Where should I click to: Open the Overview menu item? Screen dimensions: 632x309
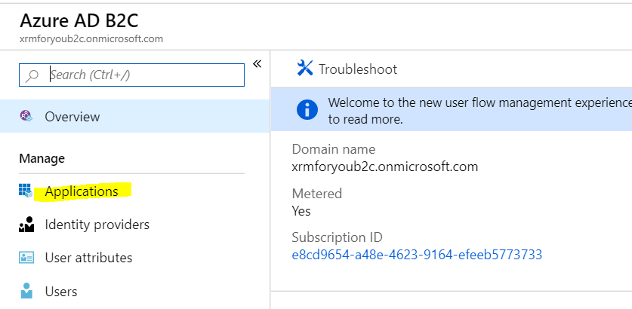pyautogui.click(x=72, y=117)
